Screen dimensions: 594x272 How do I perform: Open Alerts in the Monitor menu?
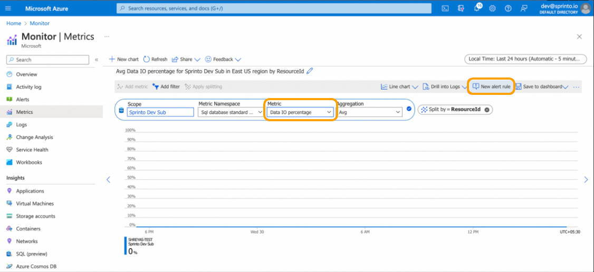pos(23,100)
